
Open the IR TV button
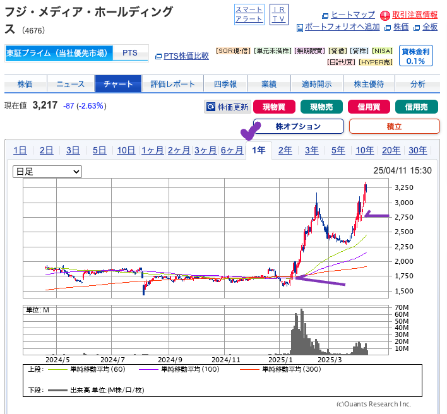[x=279, y=15]
